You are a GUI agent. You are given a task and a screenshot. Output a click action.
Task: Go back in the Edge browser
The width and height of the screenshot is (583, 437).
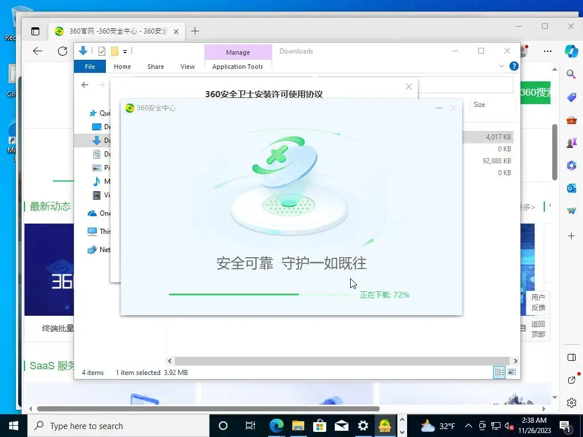point(38,51)
